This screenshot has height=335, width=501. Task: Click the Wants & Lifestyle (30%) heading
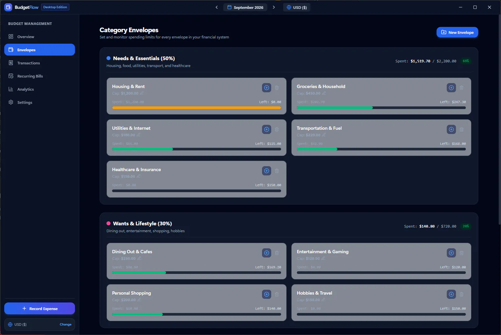[142, 223]
